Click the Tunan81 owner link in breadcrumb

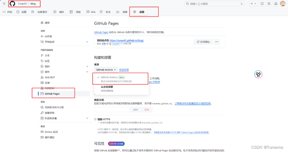[x=22, y=4]
